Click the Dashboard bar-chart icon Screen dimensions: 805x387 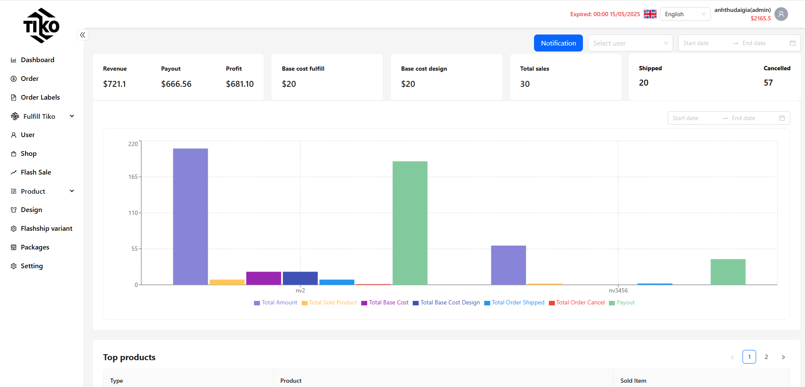click(14, 60)
